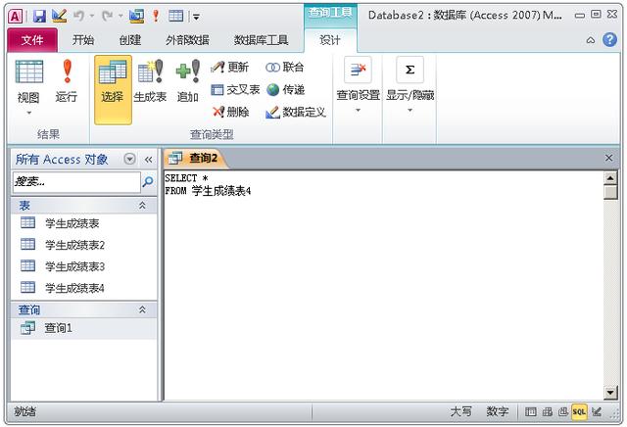Select table 学生成绩表4
Viewport: 627px width, 427px height.
84,288
